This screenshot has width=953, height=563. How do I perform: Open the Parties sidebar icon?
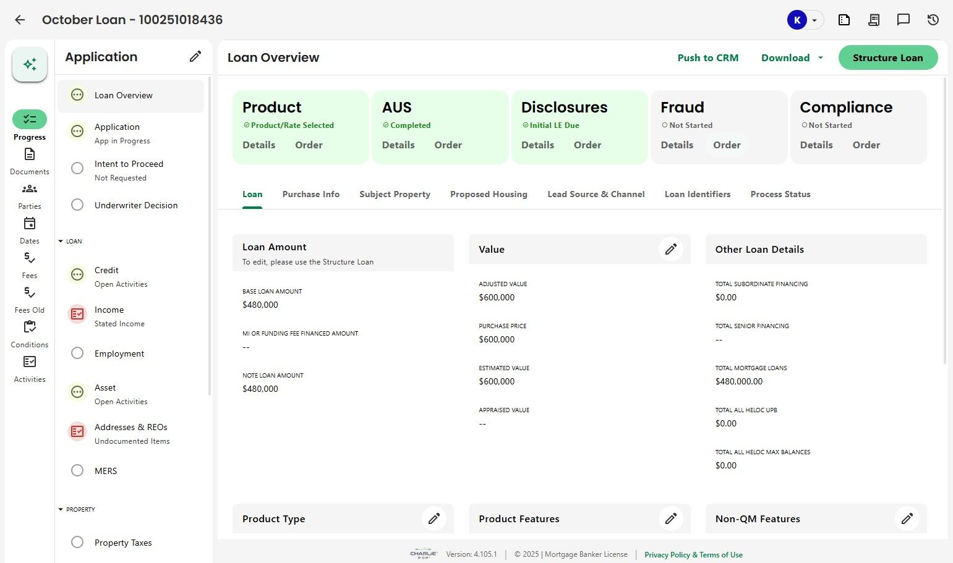tap(30, 189)
